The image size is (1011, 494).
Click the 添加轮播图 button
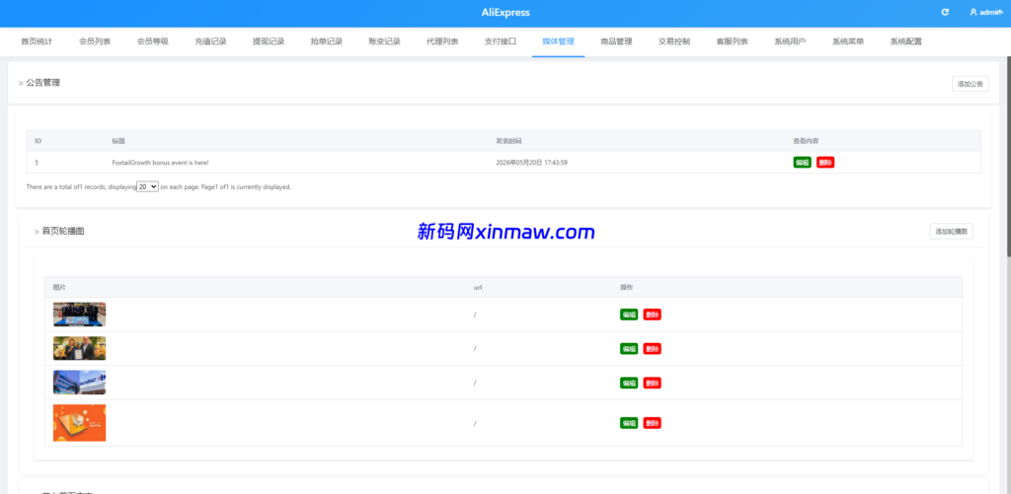point(952,231)
